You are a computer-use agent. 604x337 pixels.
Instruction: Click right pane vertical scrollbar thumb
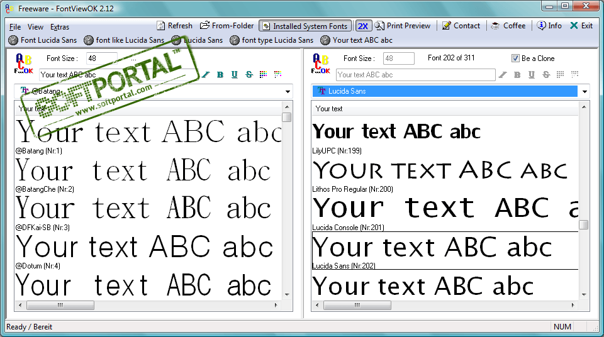(x=584, y=224)
